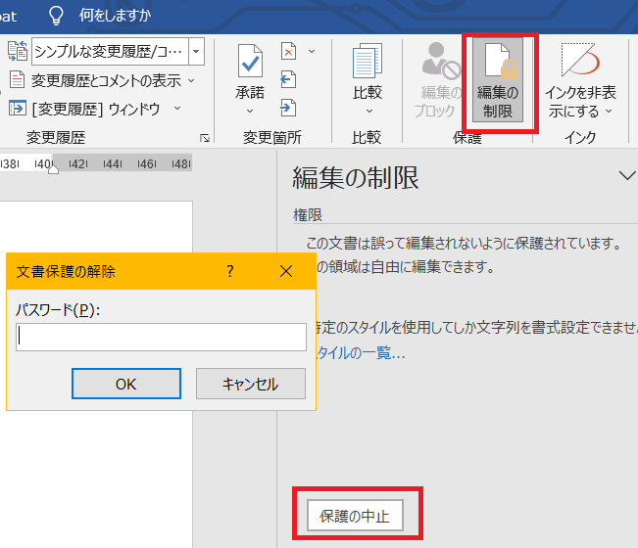
Task: Expand 変更履歴とコメントの表示 dropdown
Action: [191, 80]
